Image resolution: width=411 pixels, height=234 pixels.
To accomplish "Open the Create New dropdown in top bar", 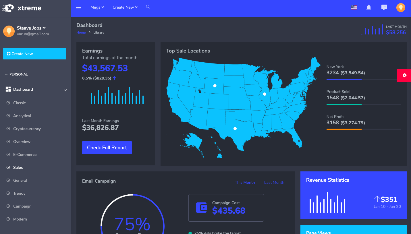I will pos(125,7).
